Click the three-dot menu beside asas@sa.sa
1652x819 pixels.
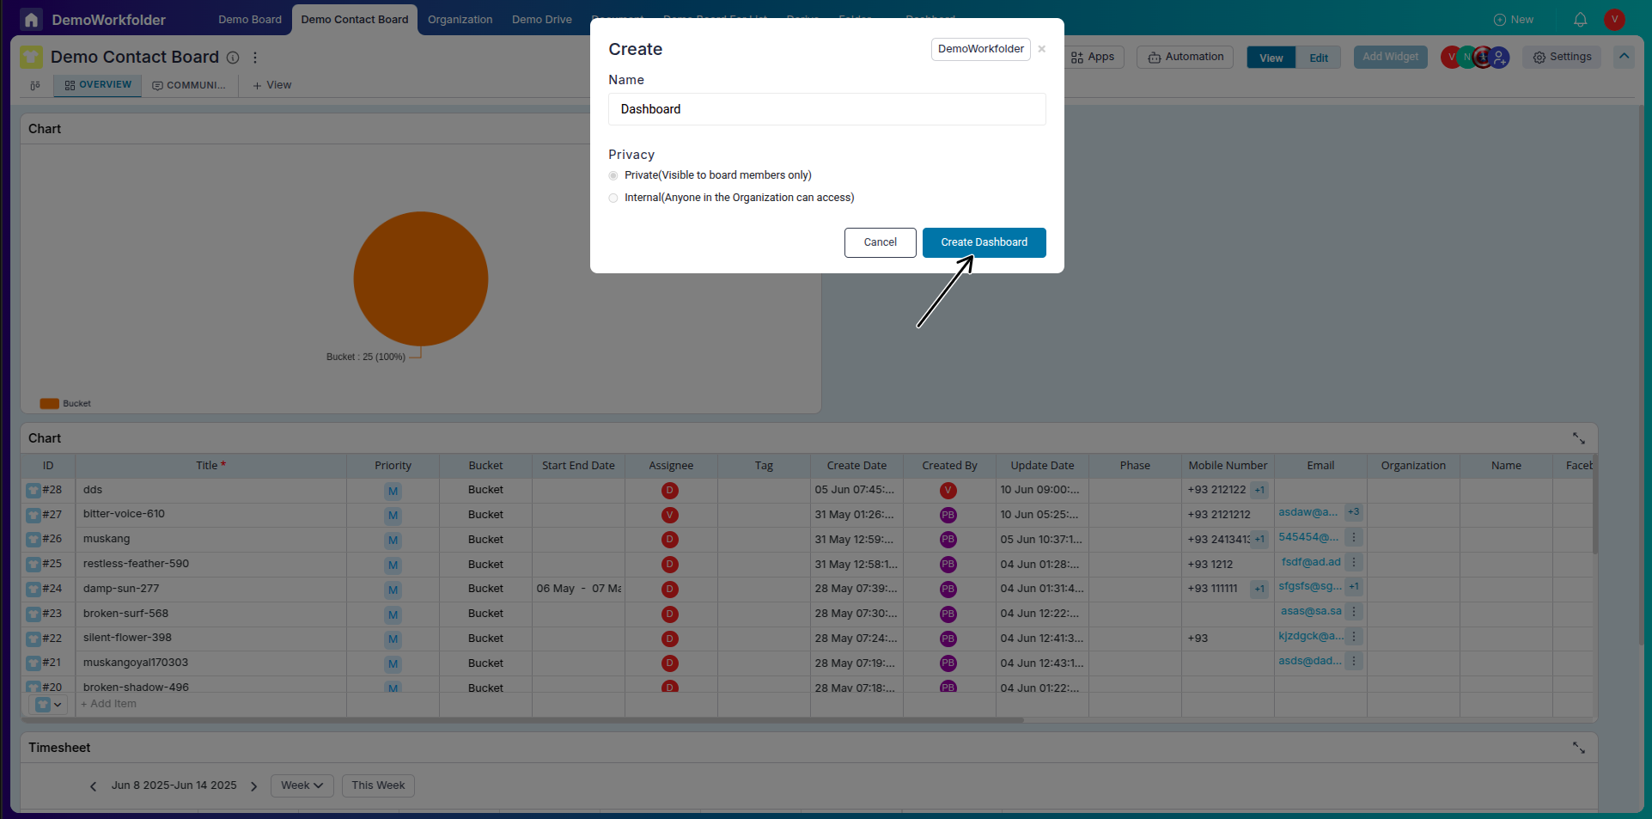[x=1354, y=611]
